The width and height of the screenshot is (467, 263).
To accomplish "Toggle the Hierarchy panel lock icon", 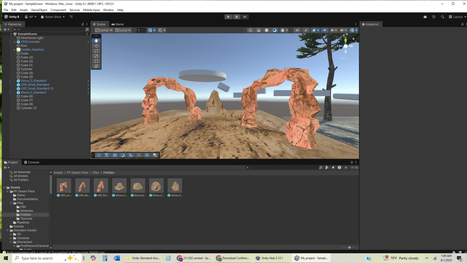I will (x=83, y=24).
